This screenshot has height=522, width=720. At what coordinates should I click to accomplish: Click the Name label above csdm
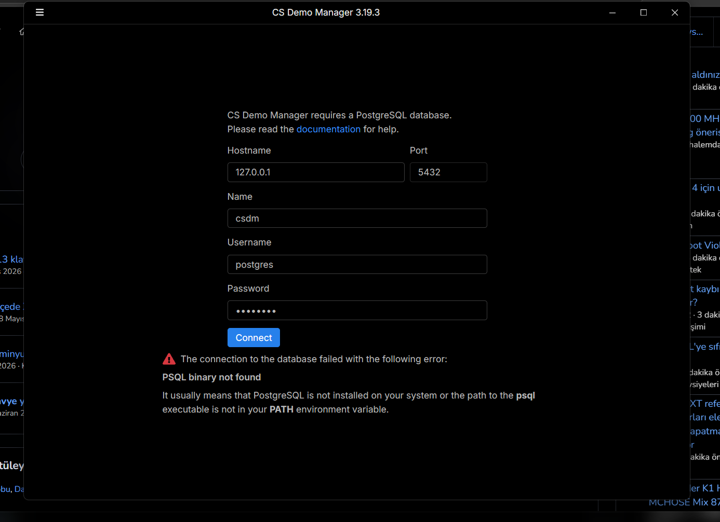(x=240, y=197)
